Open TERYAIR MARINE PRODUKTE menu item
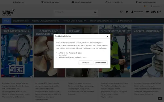The height and width of the screenshot is (102, 164). tap(75, 21)
